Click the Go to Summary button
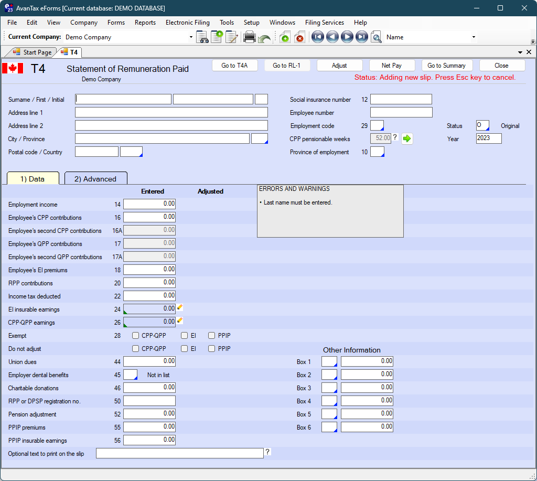The height and width of the screenshot is (481, 537). (x=446, y=66)
